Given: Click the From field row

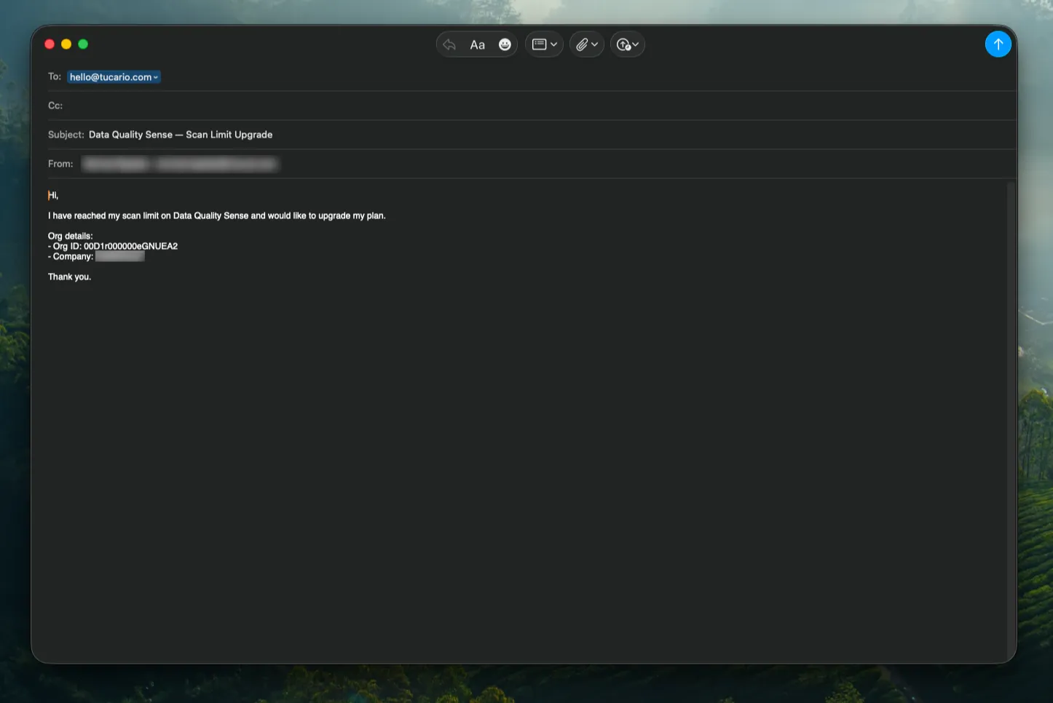Looking at the screenshot, I should 364,164.
